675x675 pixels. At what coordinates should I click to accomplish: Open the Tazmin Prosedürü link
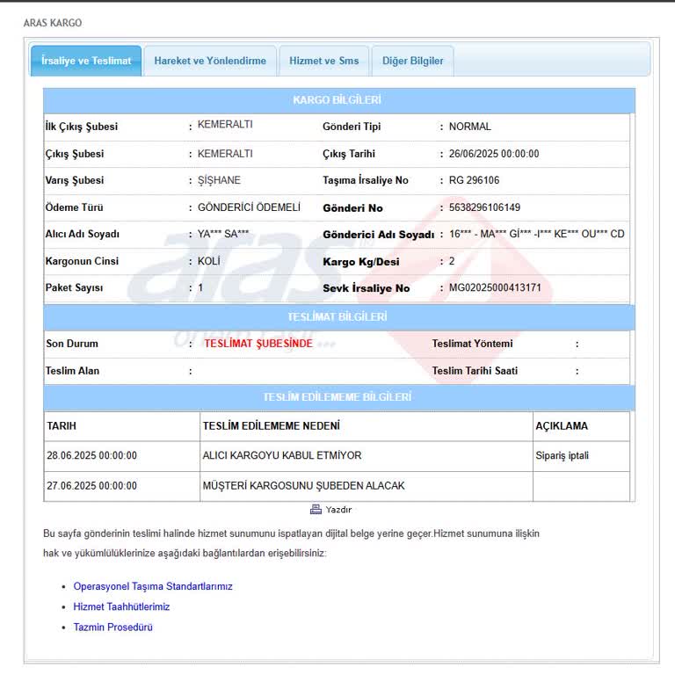112,627
